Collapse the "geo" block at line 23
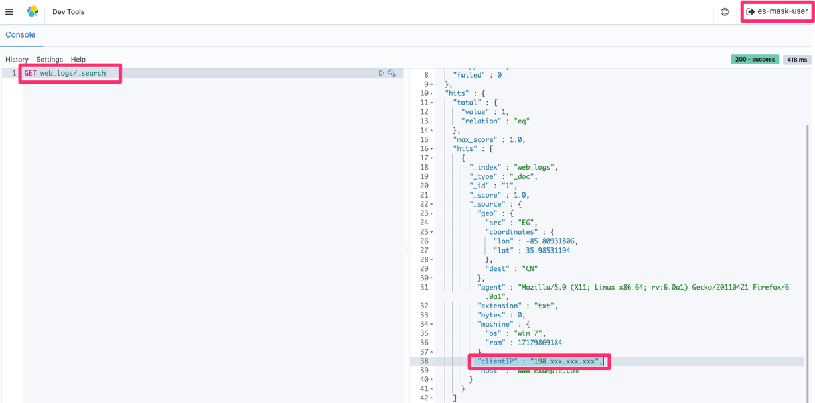The image size is (815, 403). (x=431, y=213)
